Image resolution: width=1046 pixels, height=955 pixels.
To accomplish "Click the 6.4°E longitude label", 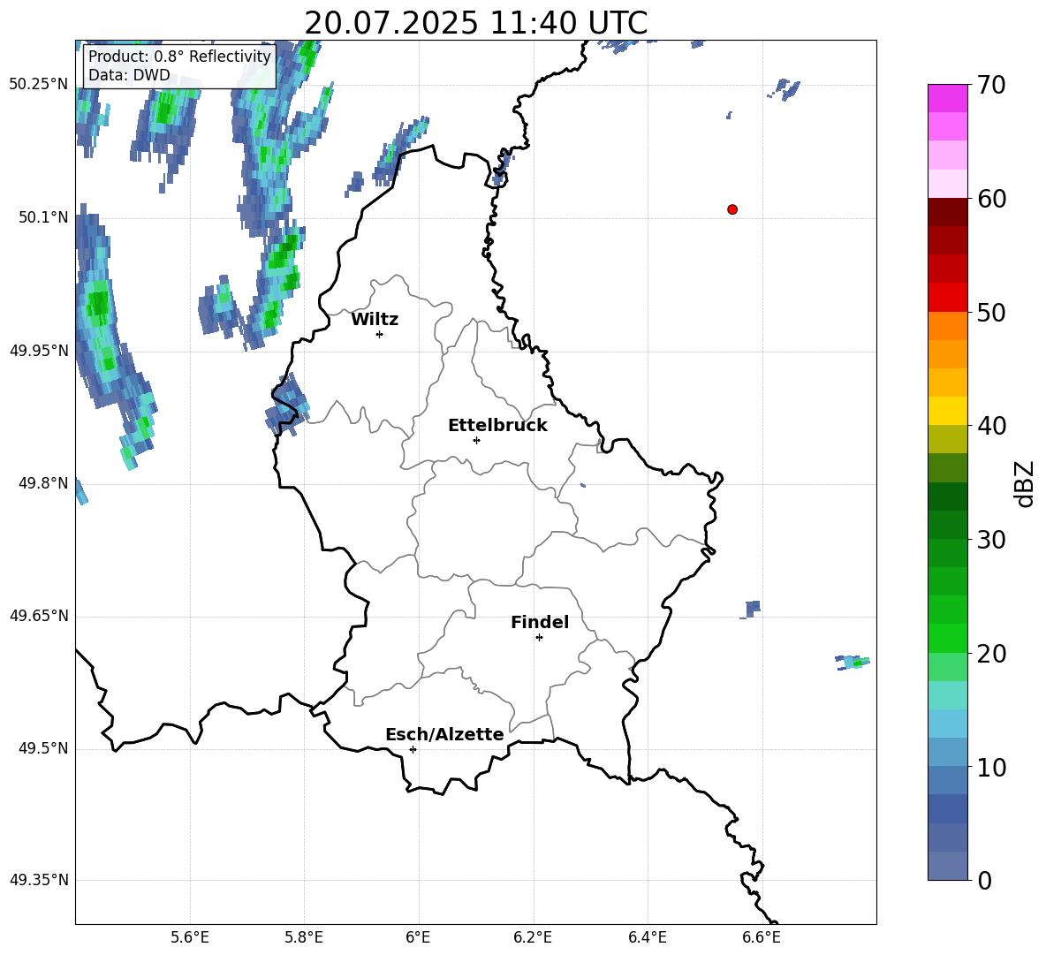I will pos(647,937).
